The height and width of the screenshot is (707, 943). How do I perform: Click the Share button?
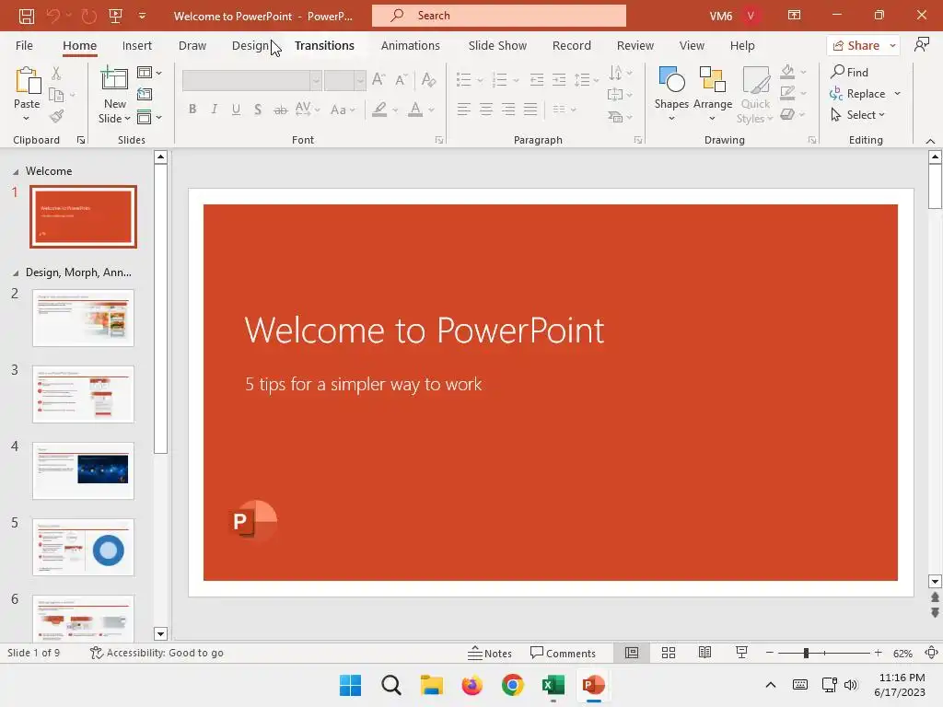tap(856, 46)
